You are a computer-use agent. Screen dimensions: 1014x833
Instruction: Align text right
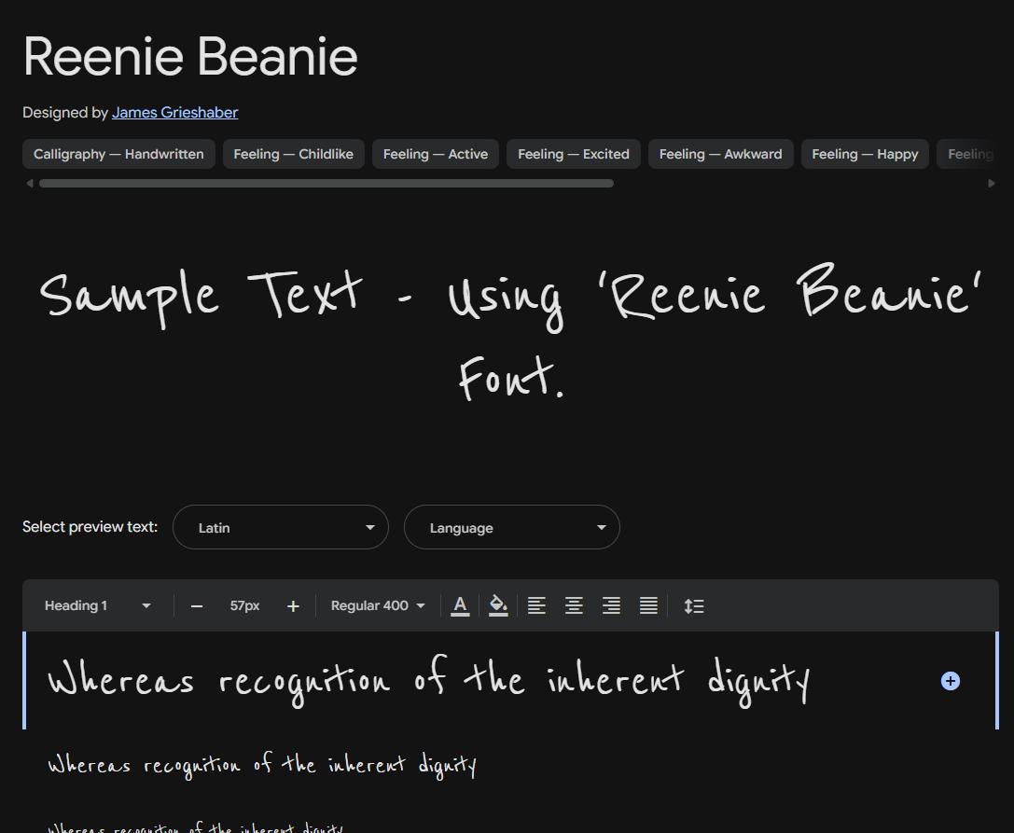[611, 606]
